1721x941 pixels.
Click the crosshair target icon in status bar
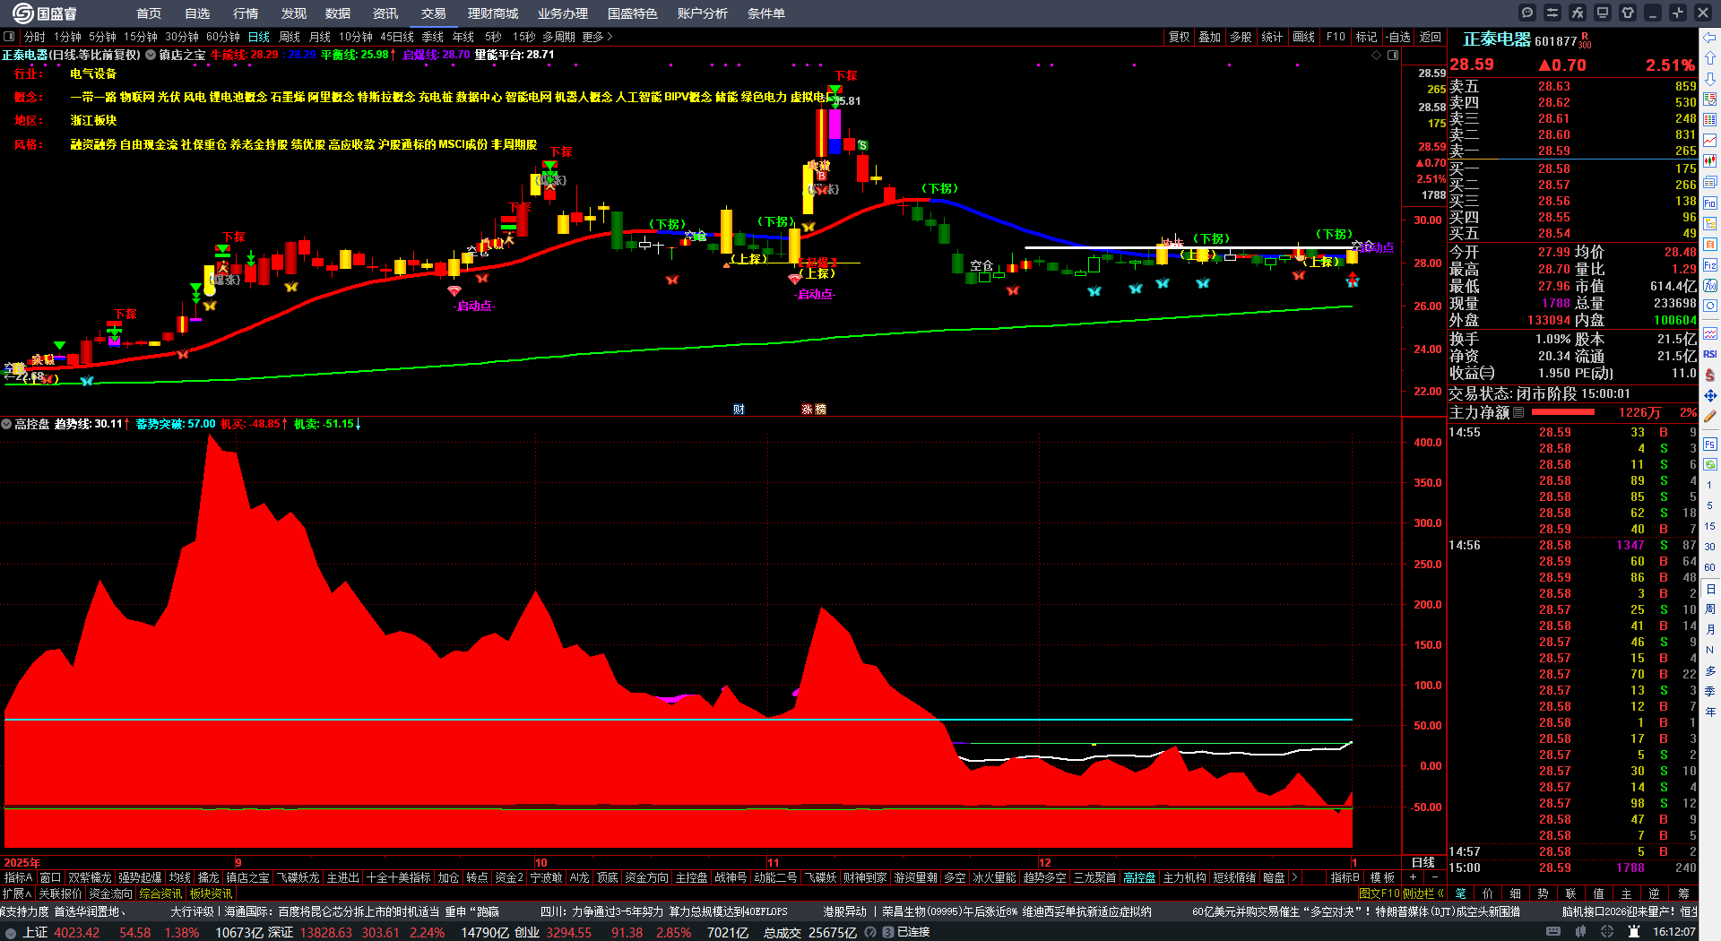pos(1607,932)
